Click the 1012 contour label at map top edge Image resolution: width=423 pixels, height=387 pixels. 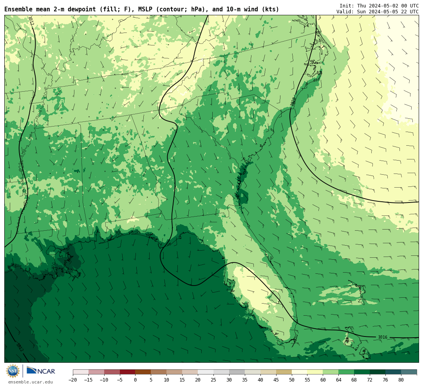(x=31, y=21)
